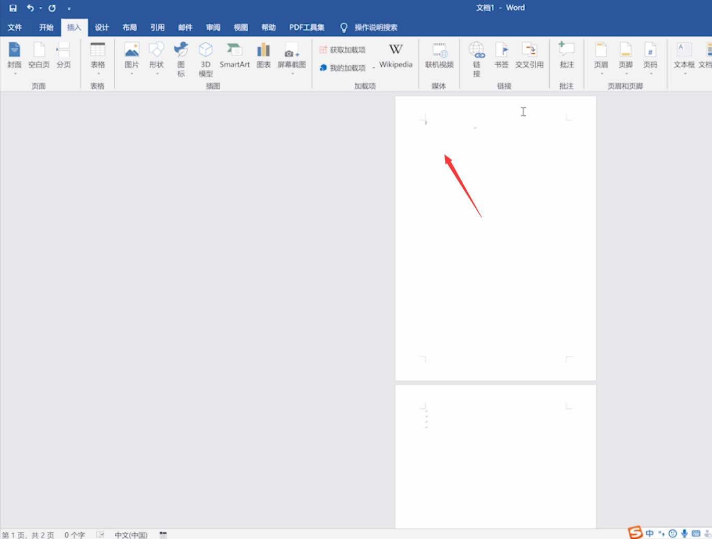This screenshot has width=712, height=539.
Task: Switch to the 视图 tab
Action: coord(240,27)
